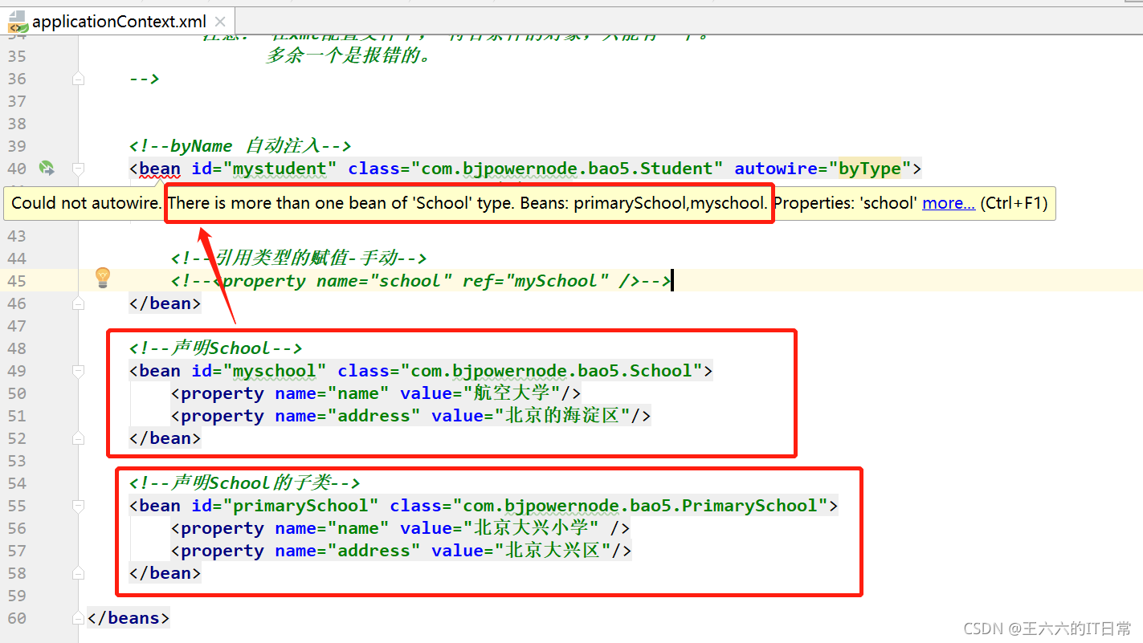Click the "byType" autowire value
This screenshot has height=643, width=1143.
(870, 169)
